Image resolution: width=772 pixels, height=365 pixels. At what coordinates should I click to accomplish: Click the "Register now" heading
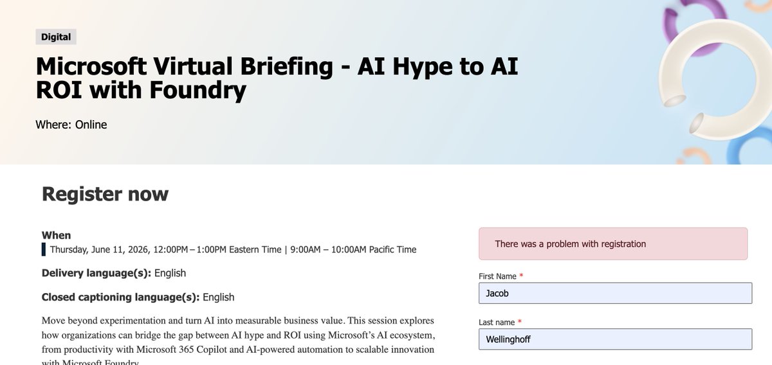click(105, 193)
